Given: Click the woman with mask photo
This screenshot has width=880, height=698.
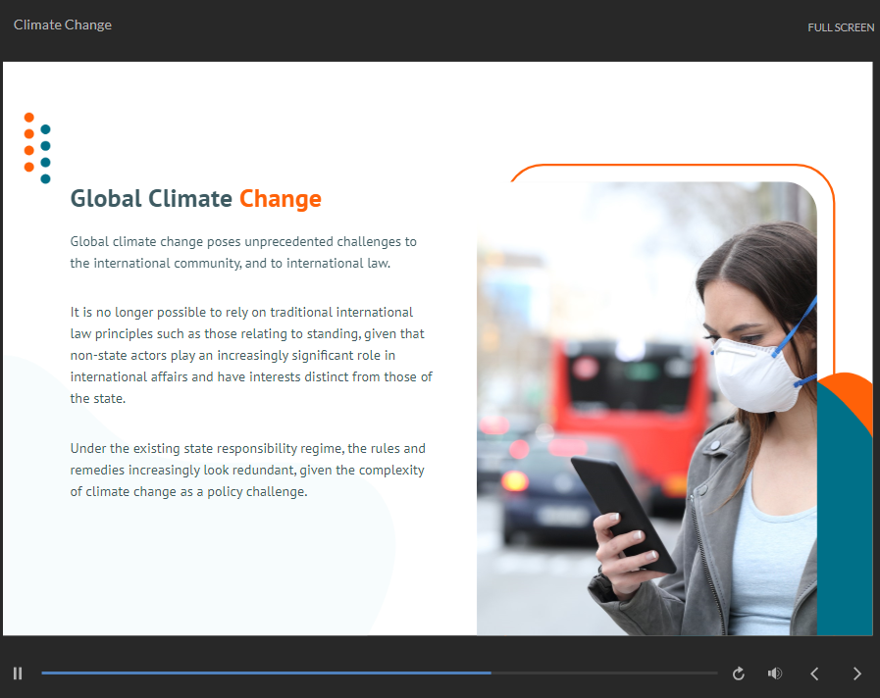Looking at the screenshot, I should [647, 408].
